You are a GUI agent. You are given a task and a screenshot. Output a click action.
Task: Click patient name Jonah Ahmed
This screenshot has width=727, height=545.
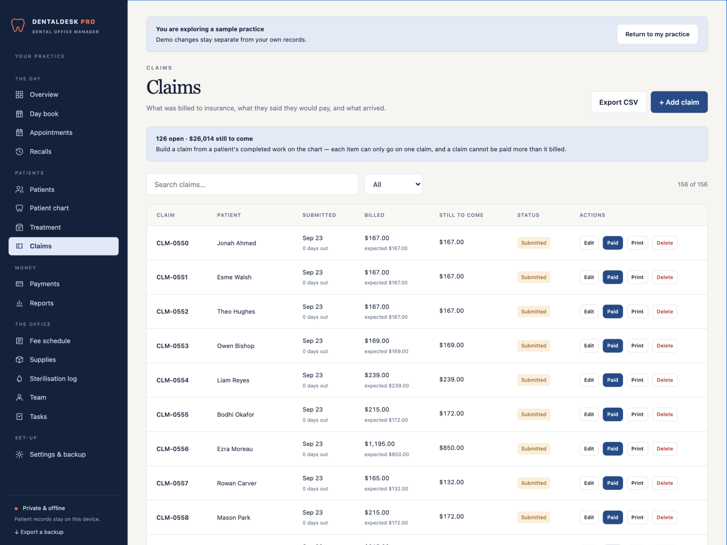[236, 243]
